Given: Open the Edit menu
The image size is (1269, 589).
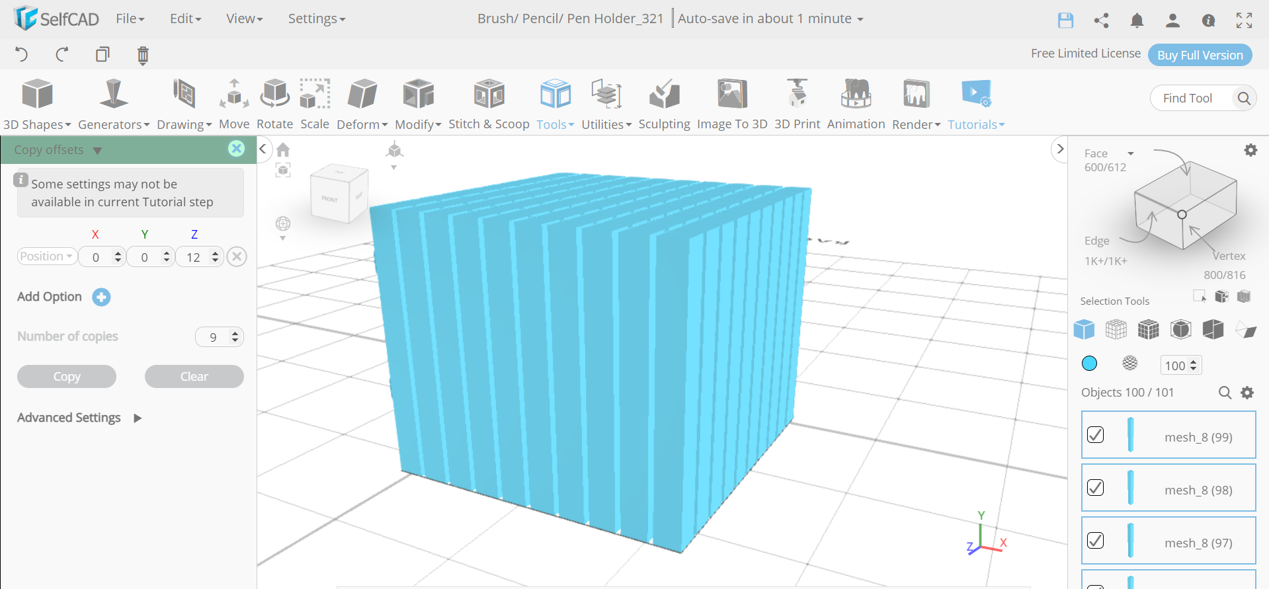Looking at the screenshot, I should point(185,19).
